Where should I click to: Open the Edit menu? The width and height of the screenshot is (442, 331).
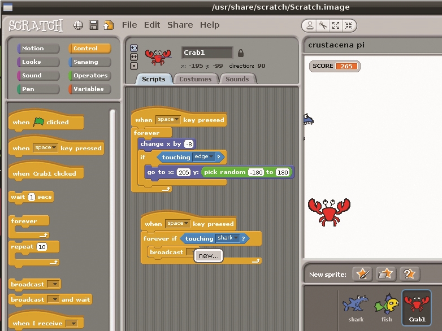click(x=152, y=25)
